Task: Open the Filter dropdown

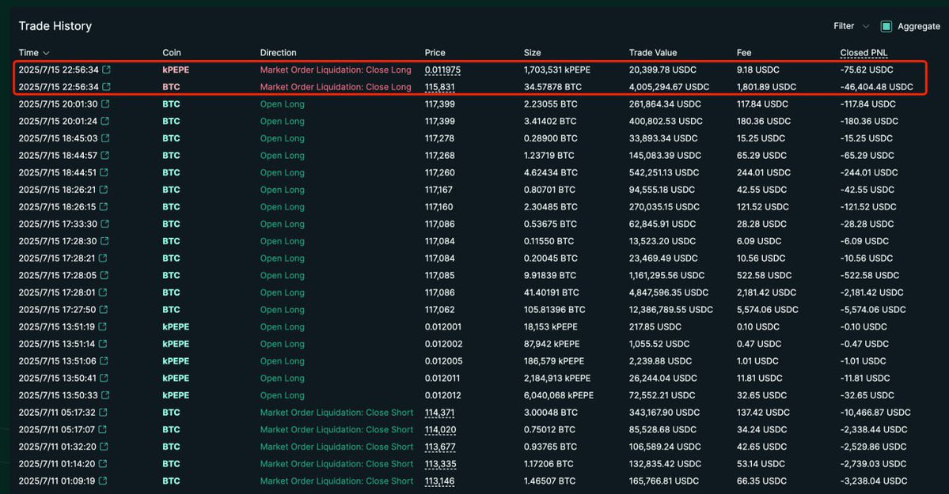Action: click(851, 26)
